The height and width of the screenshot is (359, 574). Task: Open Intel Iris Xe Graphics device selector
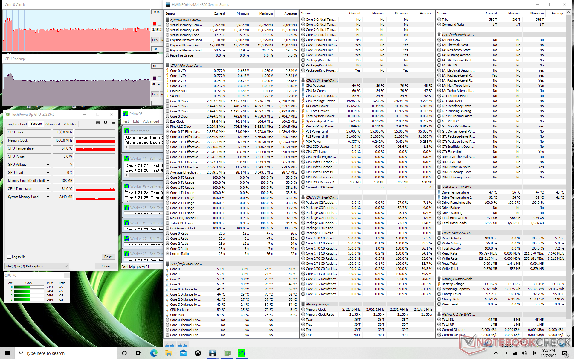37,266
